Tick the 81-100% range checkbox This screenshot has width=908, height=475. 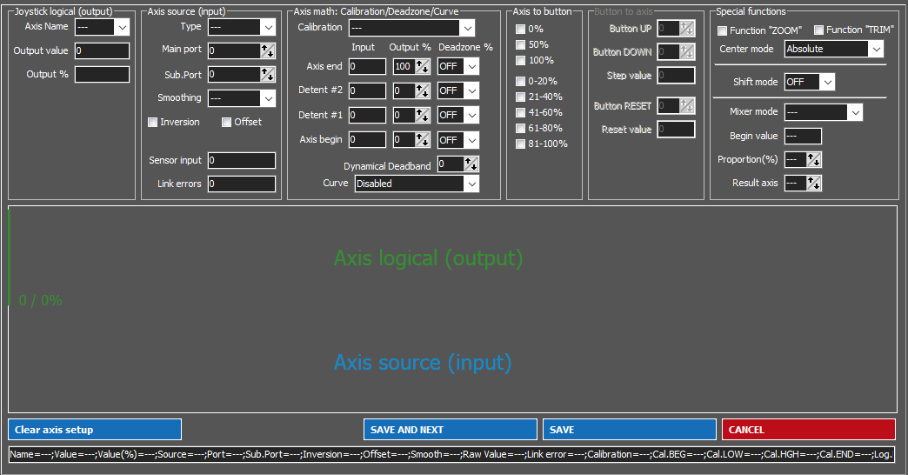[521, 144]
